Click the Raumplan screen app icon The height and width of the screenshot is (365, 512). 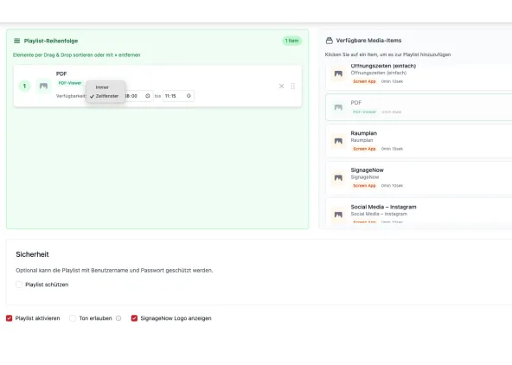[338, 141]
